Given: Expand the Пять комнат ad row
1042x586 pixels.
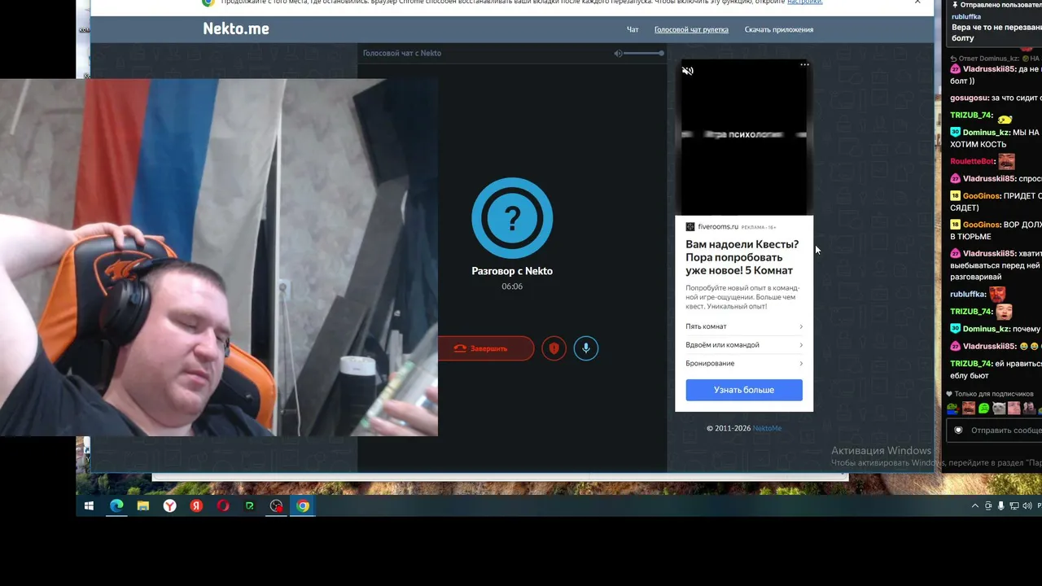Looking at the screenshot, I should point(744,326).
